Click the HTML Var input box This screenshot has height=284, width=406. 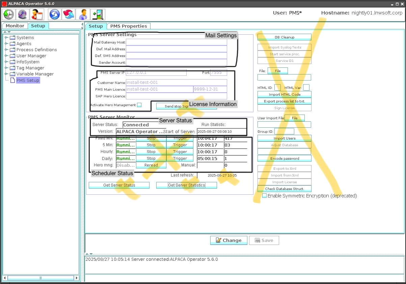(x=306, y=88)
